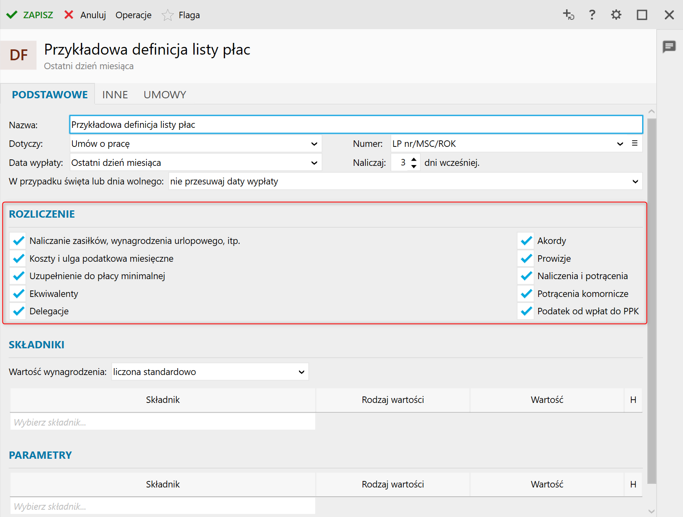The height and width of the screenshot is (517, 683).
Task: Decrease the Naliczaj days stepper
Action: [x=414, y=166]
